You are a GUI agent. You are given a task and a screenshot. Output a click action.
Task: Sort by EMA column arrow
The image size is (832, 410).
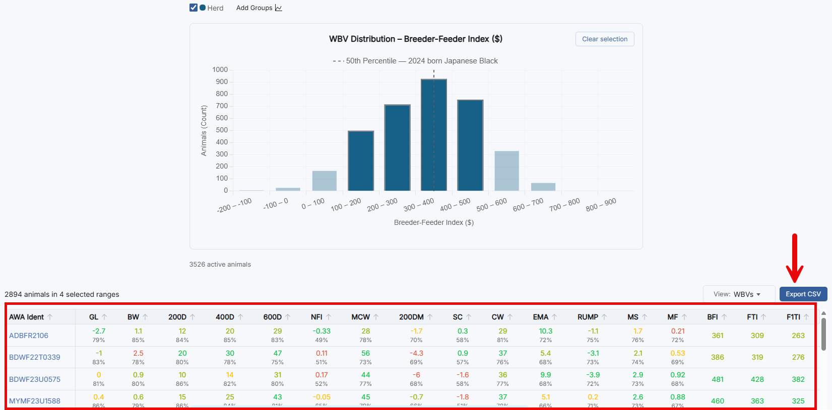coord(554,317)
